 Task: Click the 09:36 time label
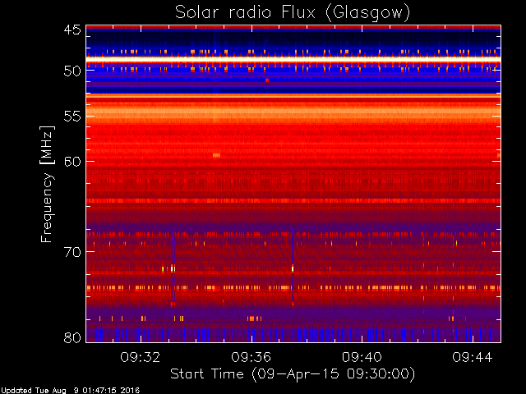click(251, 357)
